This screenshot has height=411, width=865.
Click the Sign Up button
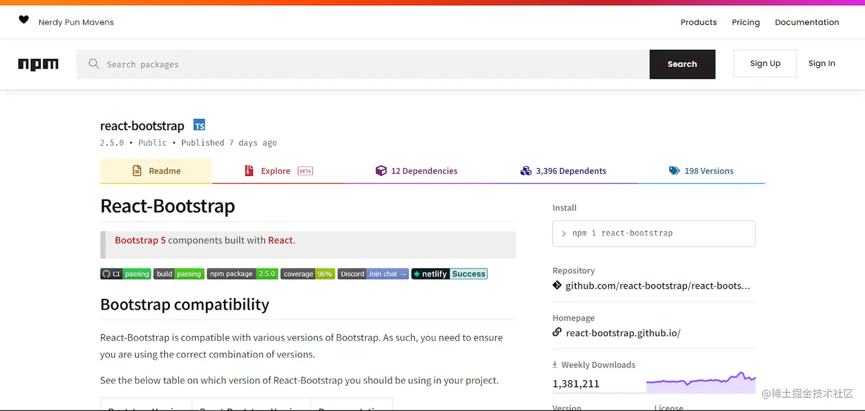[x=765, y=63]
